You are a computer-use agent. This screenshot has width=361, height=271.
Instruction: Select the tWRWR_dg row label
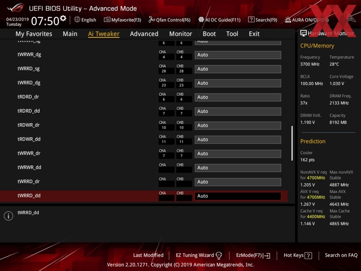(29, 54)
